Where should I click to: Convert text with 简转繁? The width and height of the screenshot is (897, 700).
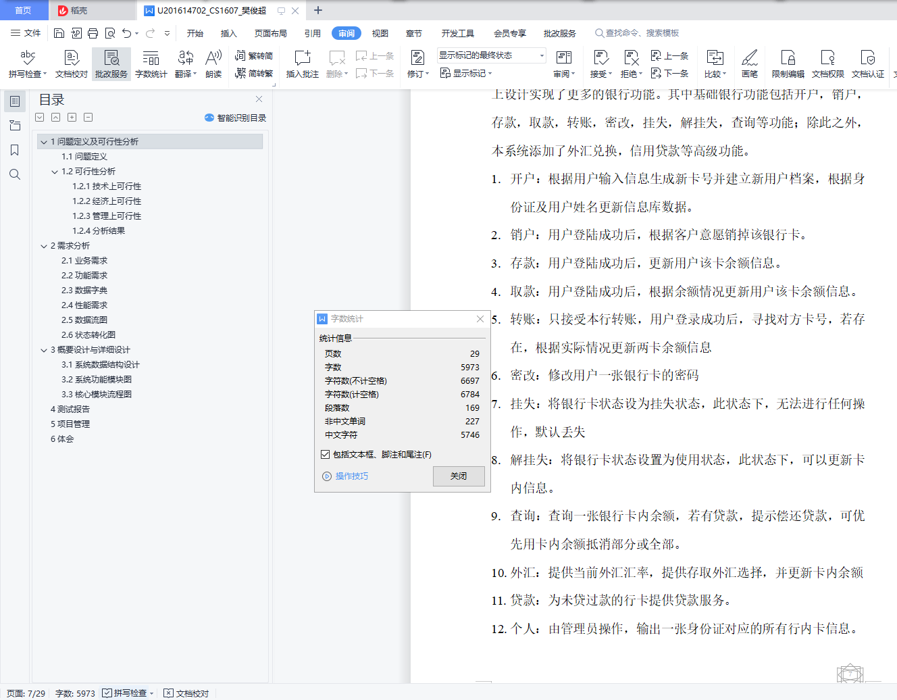254,74
